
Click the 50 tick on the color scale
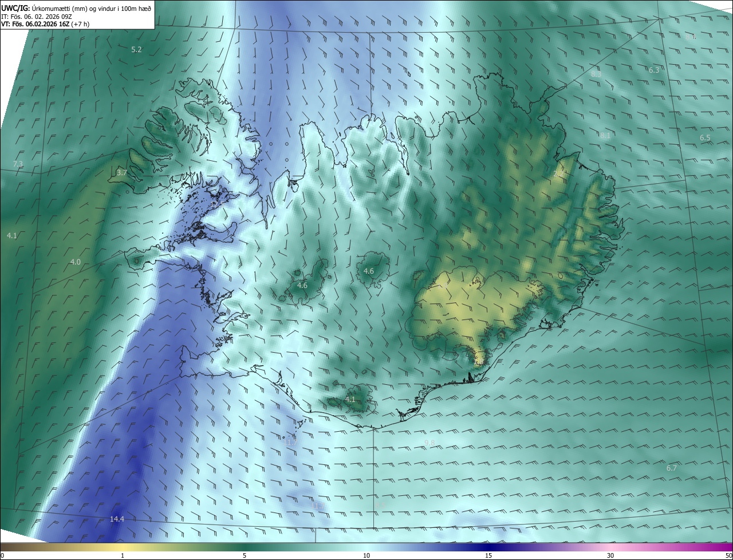click(x=728, y=556)
